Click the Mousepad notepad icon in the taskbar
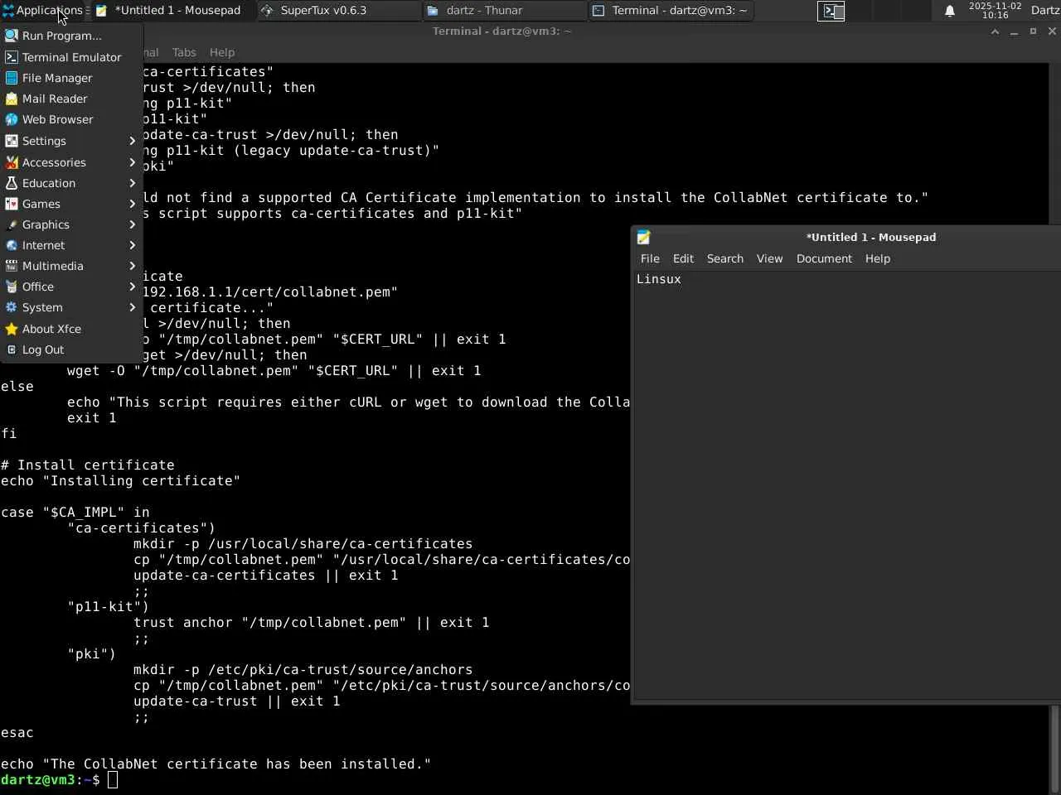The height and width of the screenshot is (795, 1061). (x=102, y=11)
